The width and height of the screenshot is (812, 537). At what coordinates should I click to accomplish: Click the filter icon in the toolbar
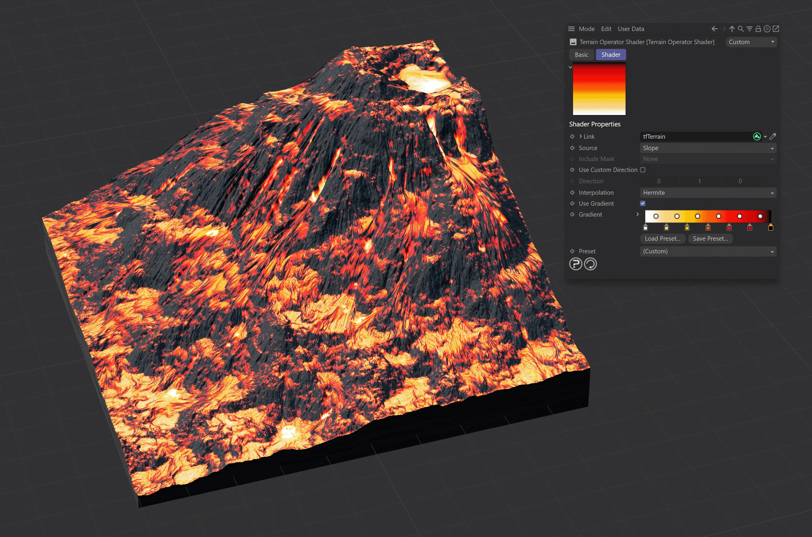(x=749, y=29)
